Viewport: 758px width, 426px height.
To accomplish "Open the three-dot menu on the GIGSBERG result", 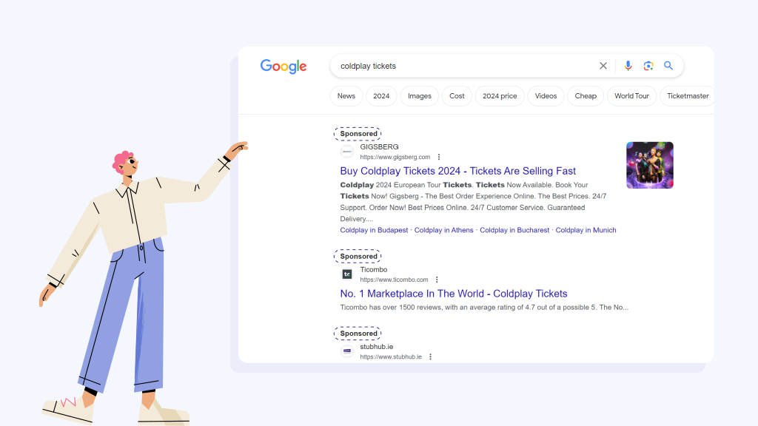I will (439, 157).
